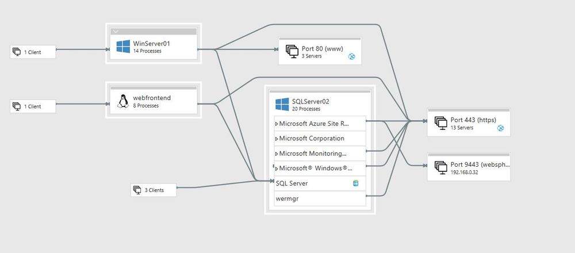The width and height of the screenshot is (575, 253).
Task: Click the server group icon on Port 9443
Action: [441, 167]
